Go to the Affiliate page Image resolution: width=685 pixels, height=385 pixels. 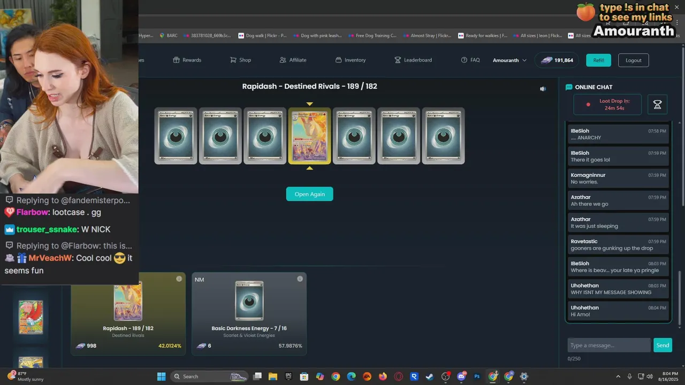point(293,60)
